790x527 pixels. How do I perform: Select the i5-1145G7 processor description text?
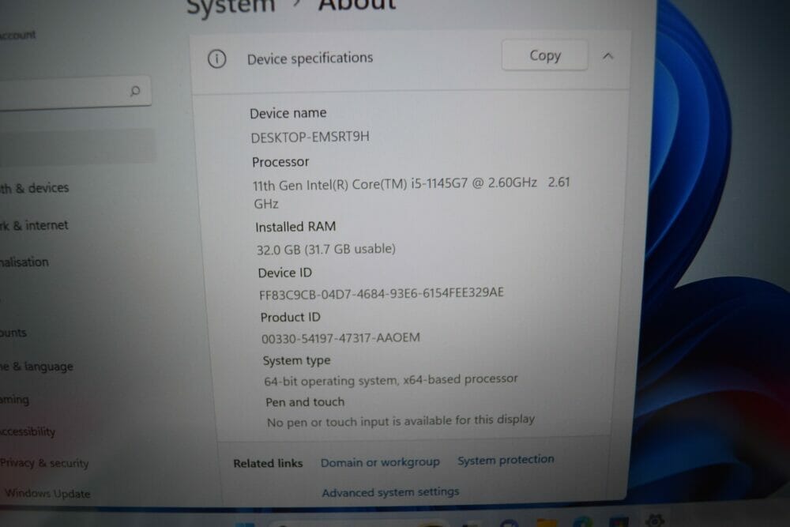411,193
